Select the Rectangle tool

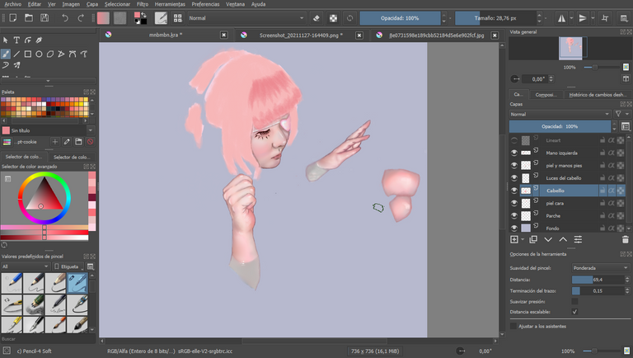[x=28, y=54]
